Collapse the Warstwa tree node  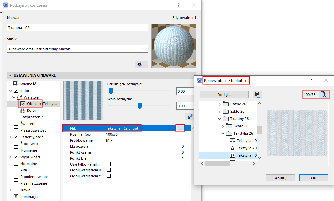point(14,97)
